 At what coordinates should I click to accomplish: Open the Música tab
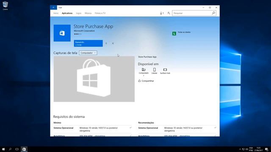(88, 13)
